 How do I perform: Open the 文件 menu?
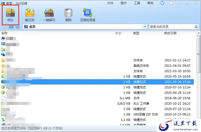(110, 3)
